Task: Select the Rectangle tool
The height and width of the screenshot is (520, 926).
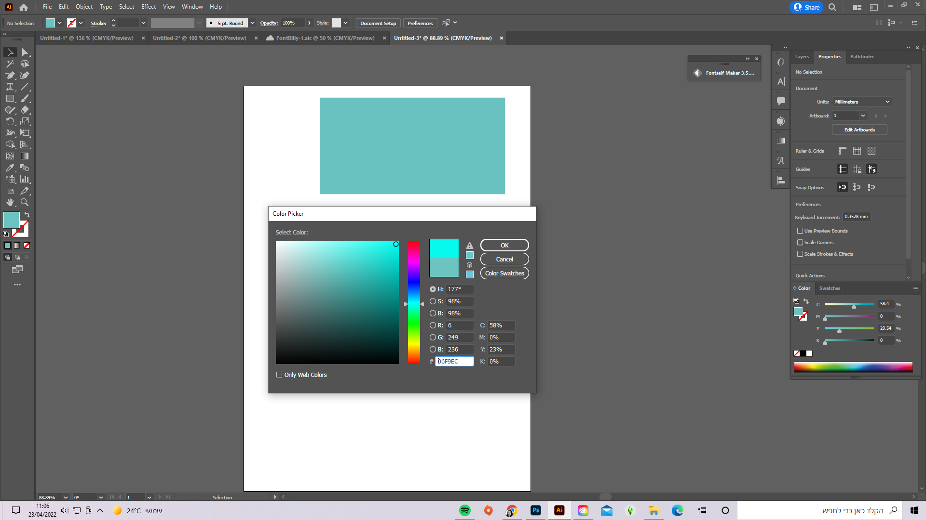Action: click(x=10, y=98)
